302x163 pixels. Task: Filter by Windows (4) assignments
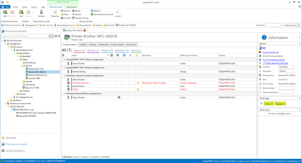pyautogui.click(x=122, y=50)
